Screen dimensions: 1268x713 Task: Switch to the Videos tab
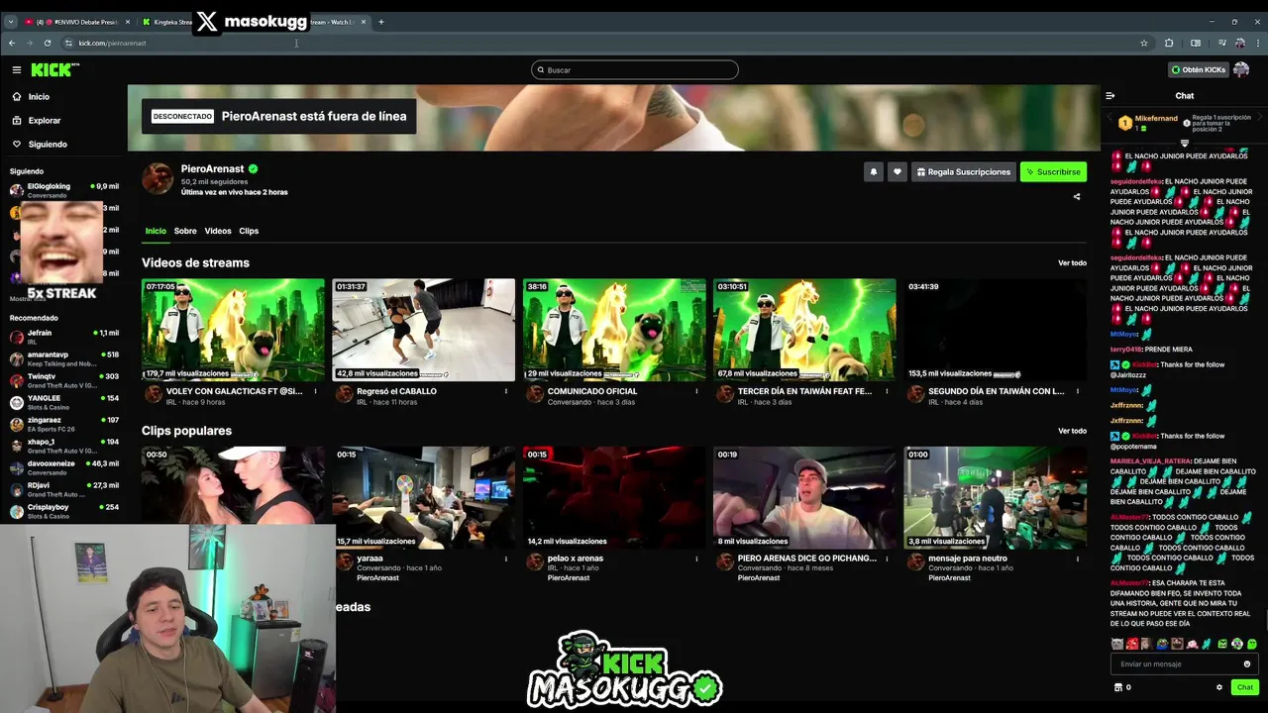[218, 231]
